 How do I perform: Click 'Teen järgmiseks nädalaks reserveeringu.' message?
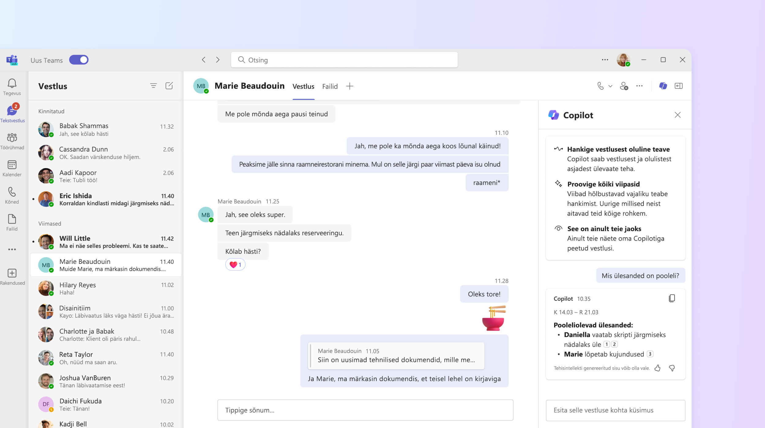point(284,233)
